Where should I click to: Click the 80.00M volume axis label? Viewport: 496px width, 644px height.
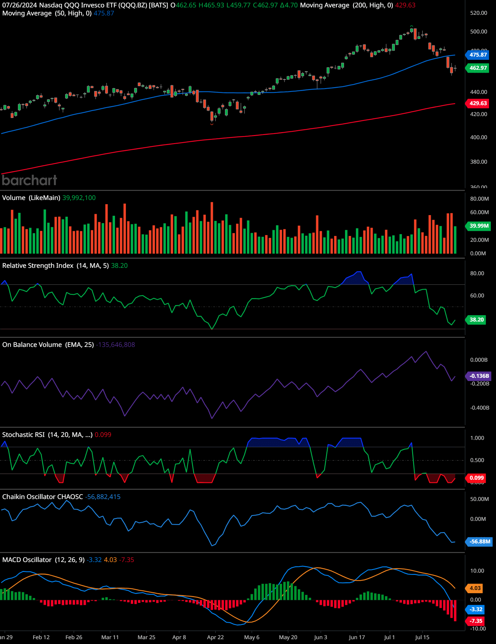click(480, 199)
